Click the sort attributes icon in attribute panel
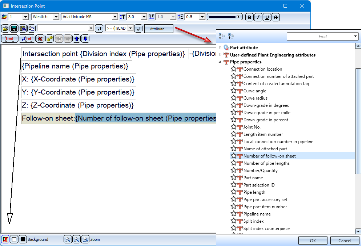The width and height of the screenshot is (362, 247). point(222,36)
